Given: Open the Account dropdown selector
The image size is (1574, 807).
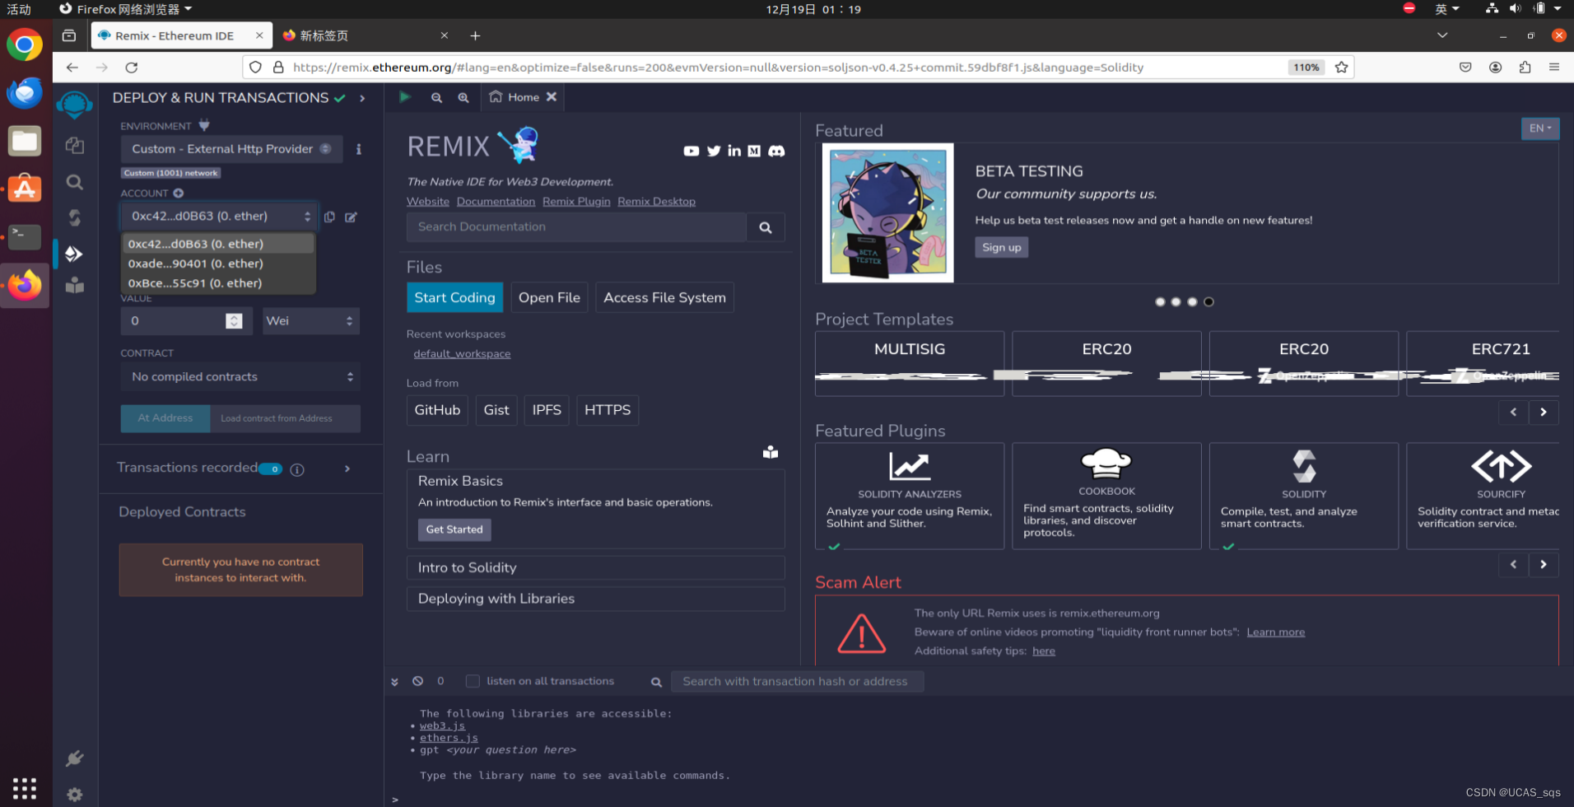Looking at the screenshot, I should 218,217.
